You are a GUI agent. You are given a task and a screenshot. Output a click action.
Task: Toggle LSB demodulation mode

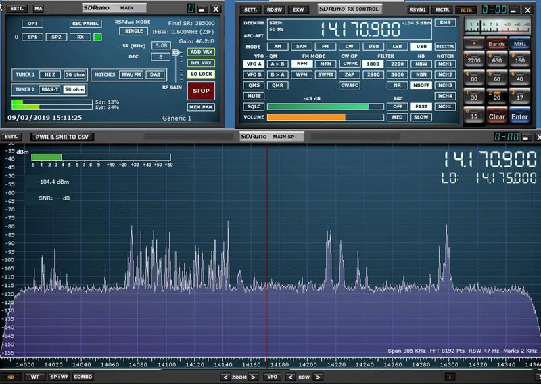click(x=397, y=46)
